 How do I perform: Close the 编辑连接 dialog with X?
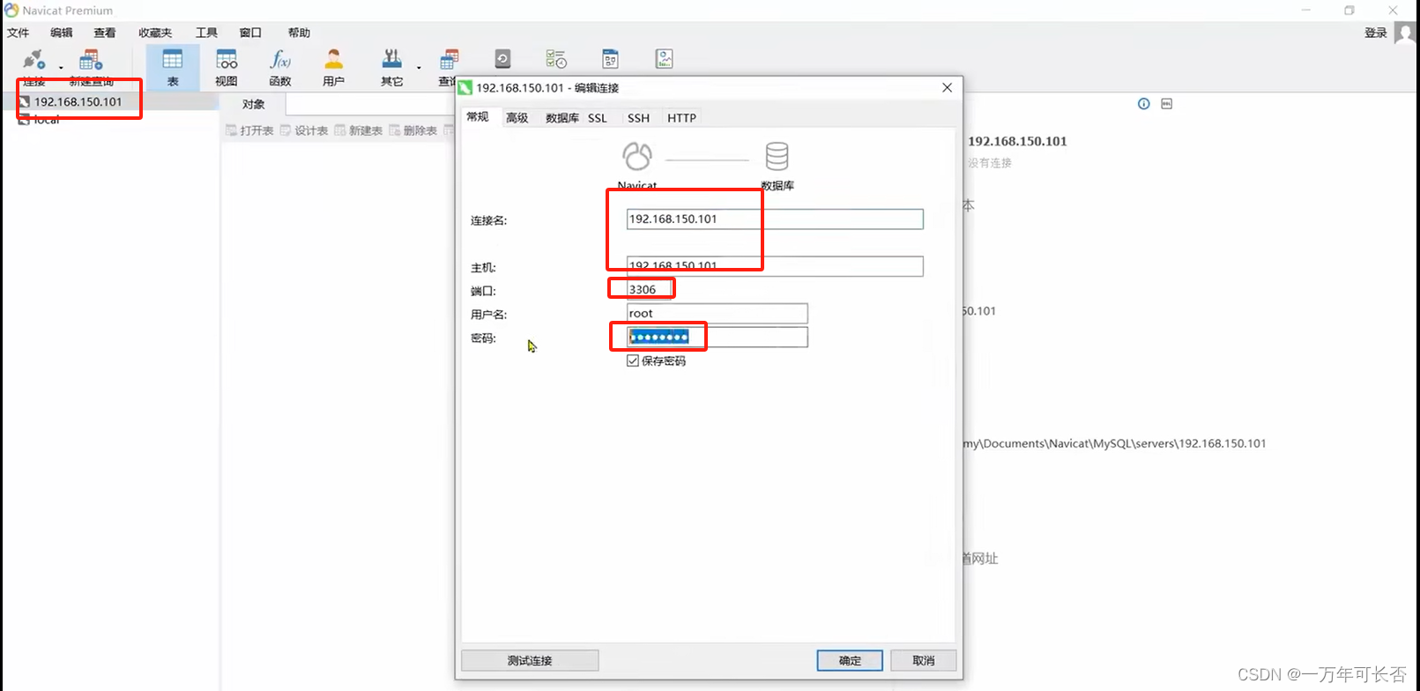click(x=947, y=87)
